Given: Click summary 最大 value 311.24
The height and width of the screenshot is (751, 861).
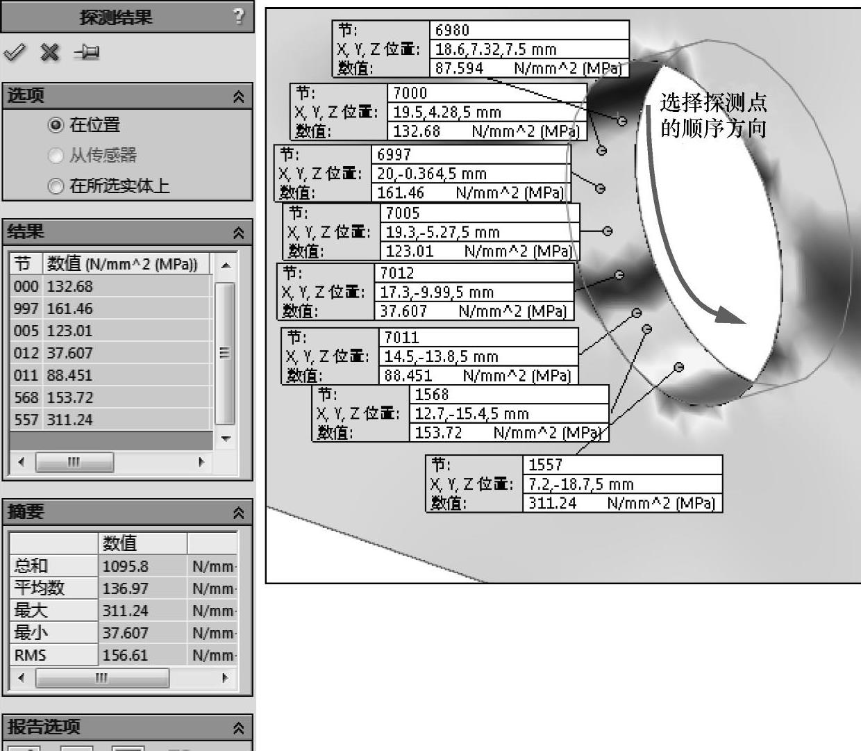Looking at the screenshot, I should [142, 611].
